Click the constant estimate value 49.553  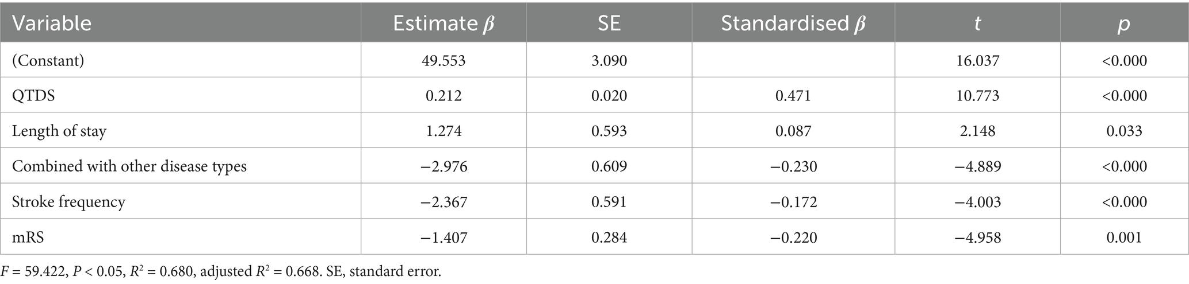click(444, 60)
